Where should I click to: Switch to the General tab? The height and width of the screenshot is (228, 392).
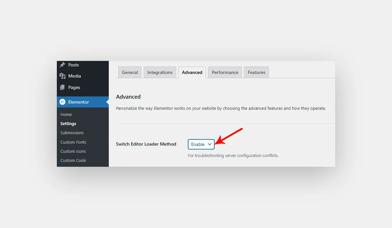pyautogui.click(x=130, y=73)
